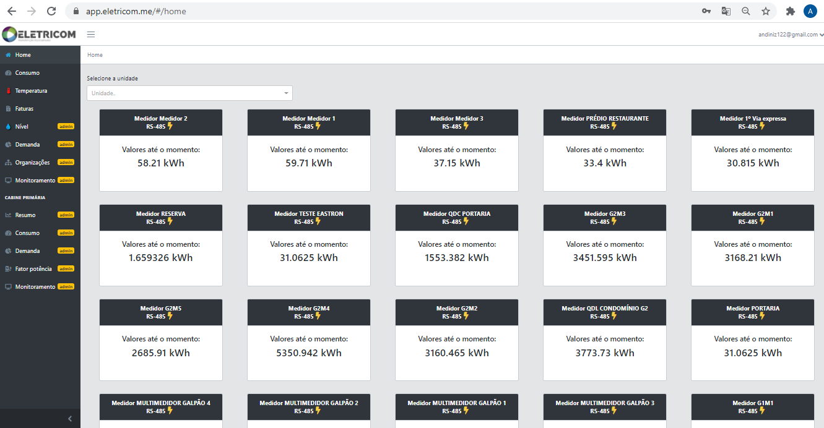824x428 pixels.
Task: Click the padlock site info icon
Action: tap(76, 11)
